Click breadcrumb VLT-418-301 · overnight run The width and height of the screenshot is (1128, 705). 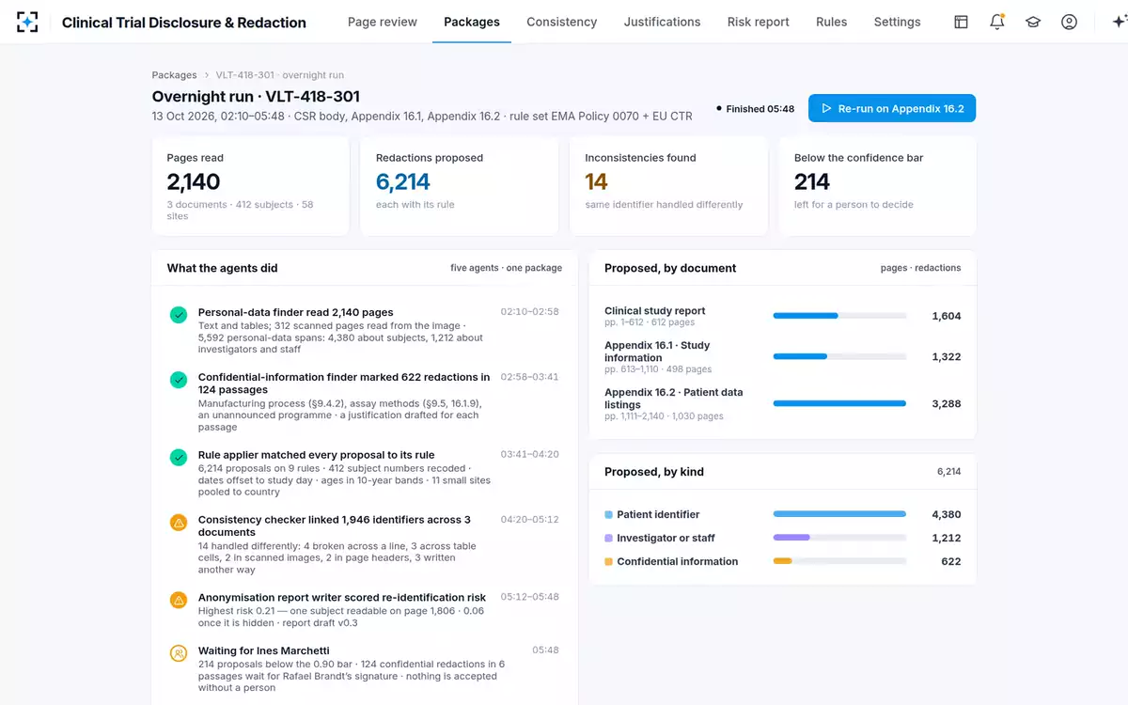(x=279, y=75)
